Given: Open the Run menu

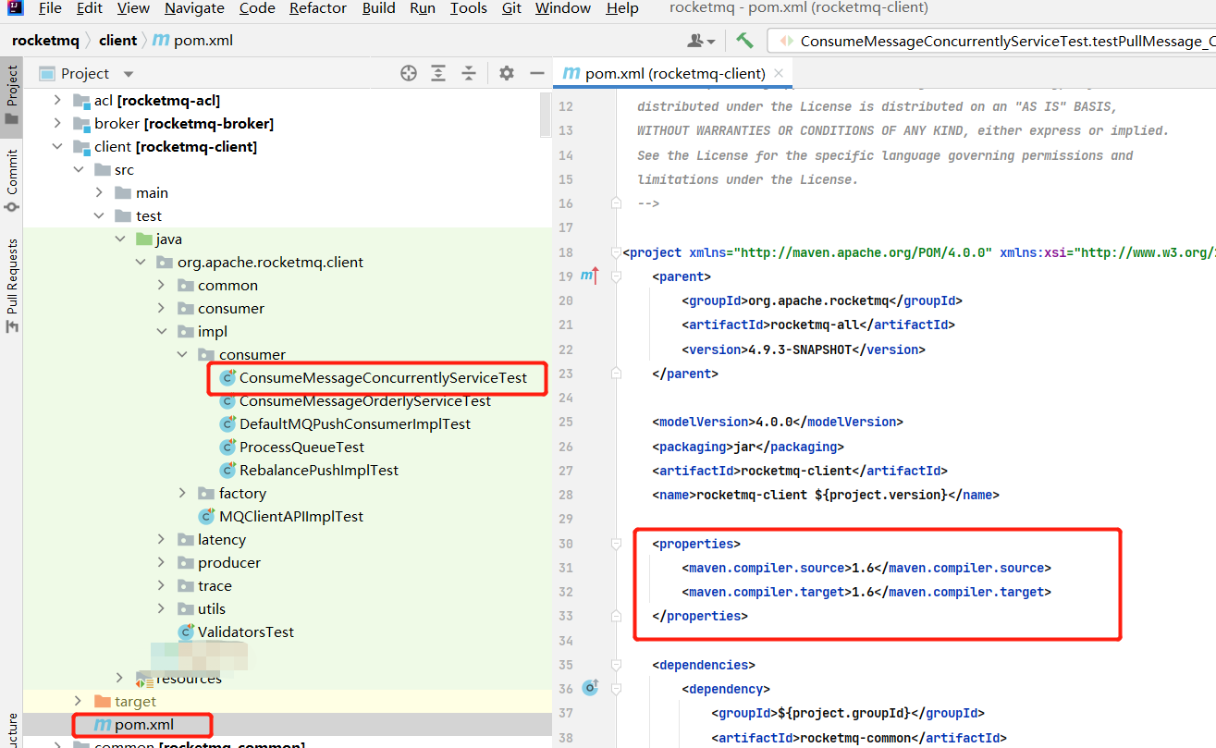Looking at the screenshot, I should (423, 8).
